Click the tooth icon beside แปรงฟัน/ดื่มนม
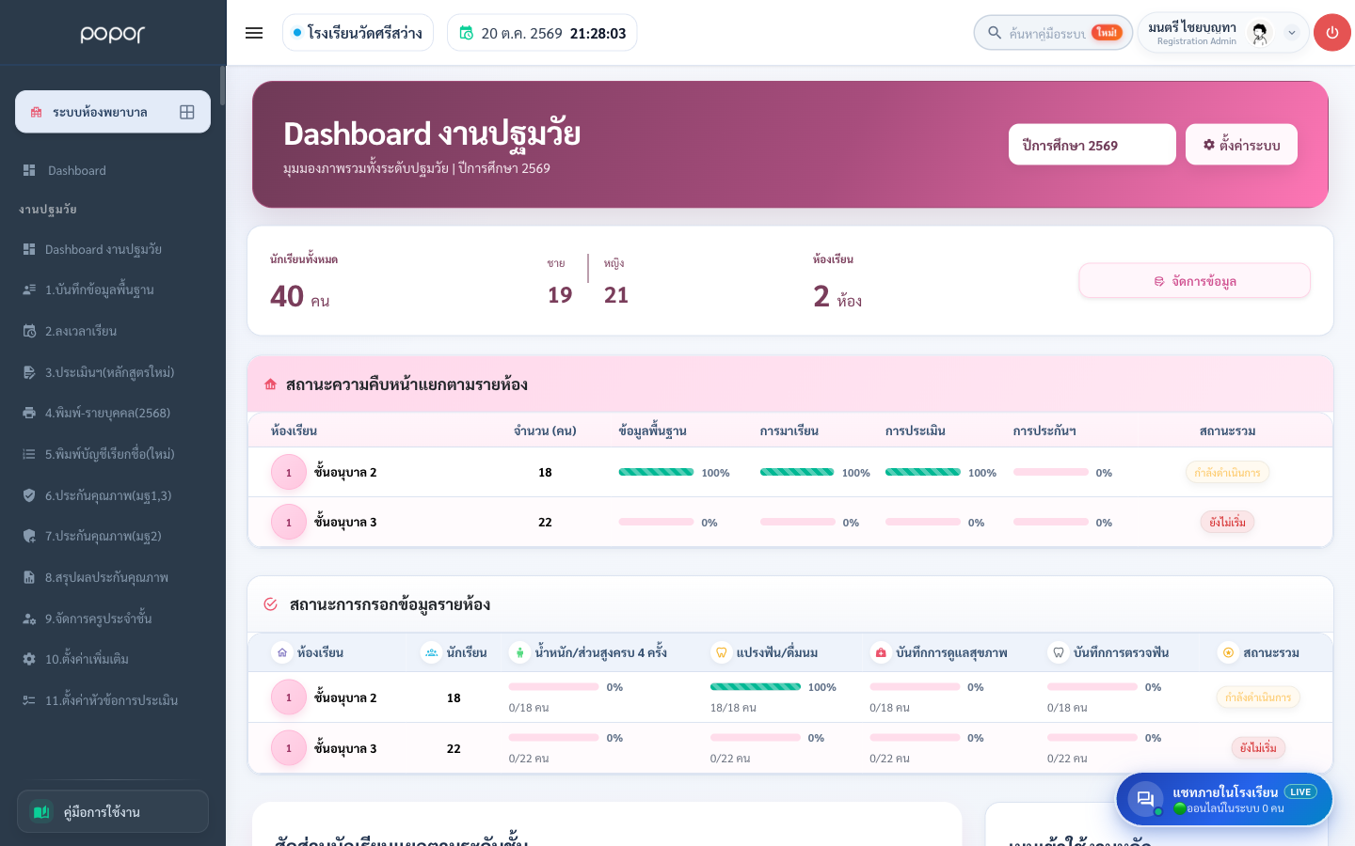 coord(721,652)
